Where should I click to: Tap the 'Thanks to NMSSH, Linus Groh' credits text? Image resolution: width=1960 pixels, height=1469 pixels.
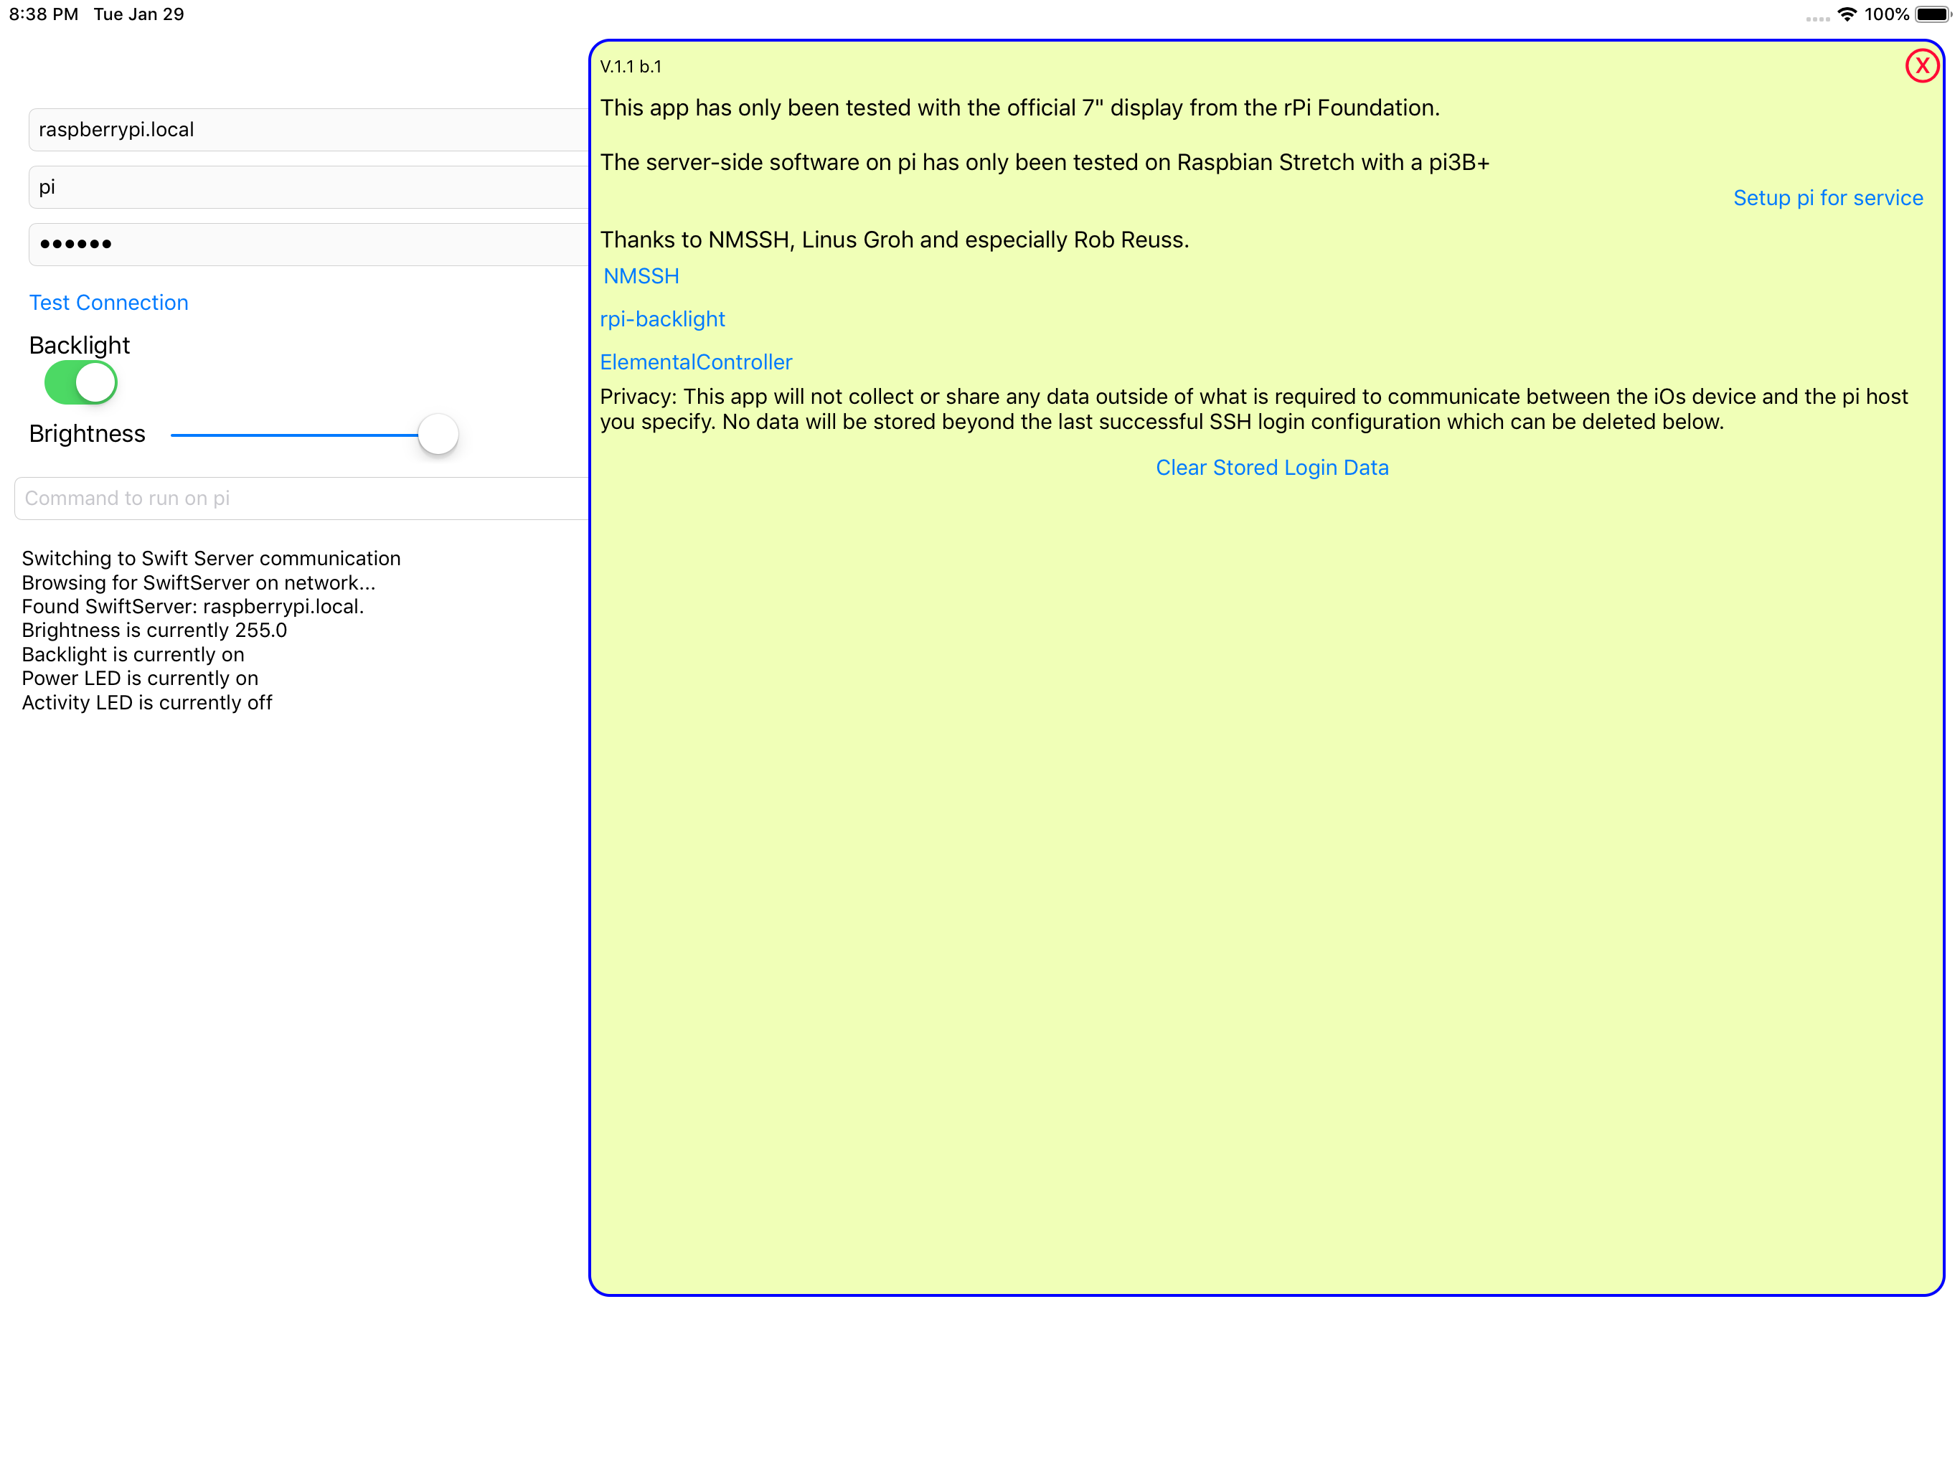pyautogui.click(x=894, y=240)
